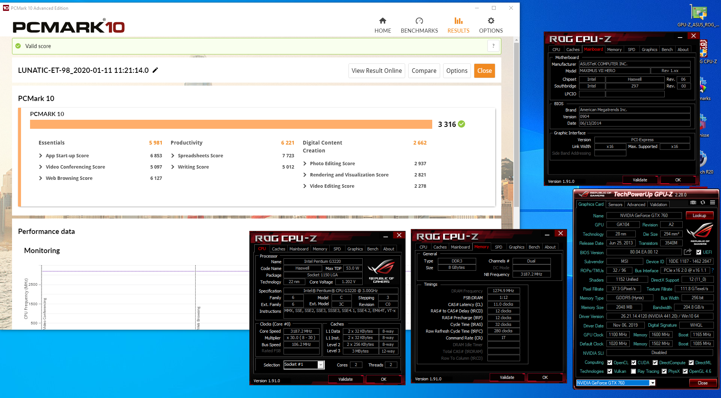
Task: Click OK in CPU-Z CPU window
Action: coord(383,379)
